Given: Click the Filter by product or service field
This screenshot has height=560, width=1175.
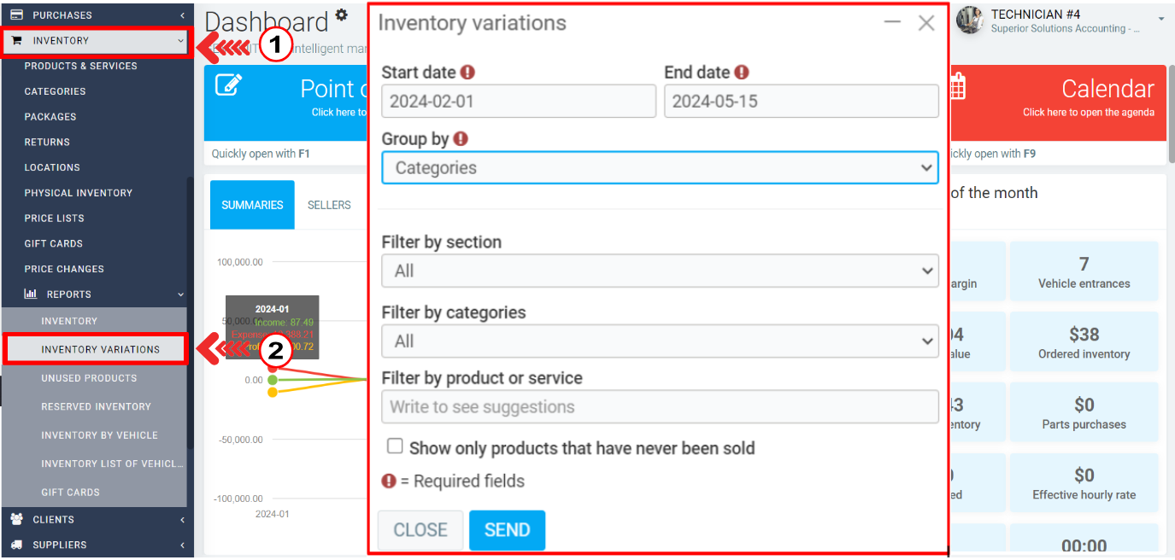Looking at the screenshot, I should [659, 407].
